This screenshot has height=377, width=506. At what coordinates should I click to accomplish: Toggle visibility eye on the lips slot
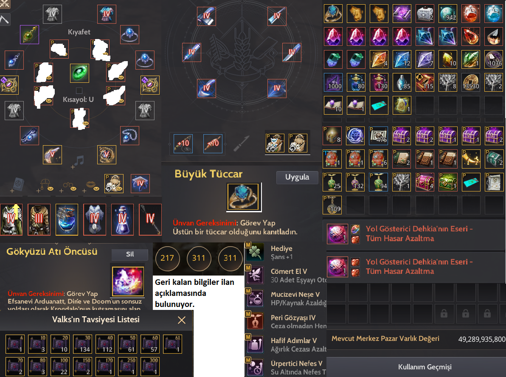[x=96, y=188]
